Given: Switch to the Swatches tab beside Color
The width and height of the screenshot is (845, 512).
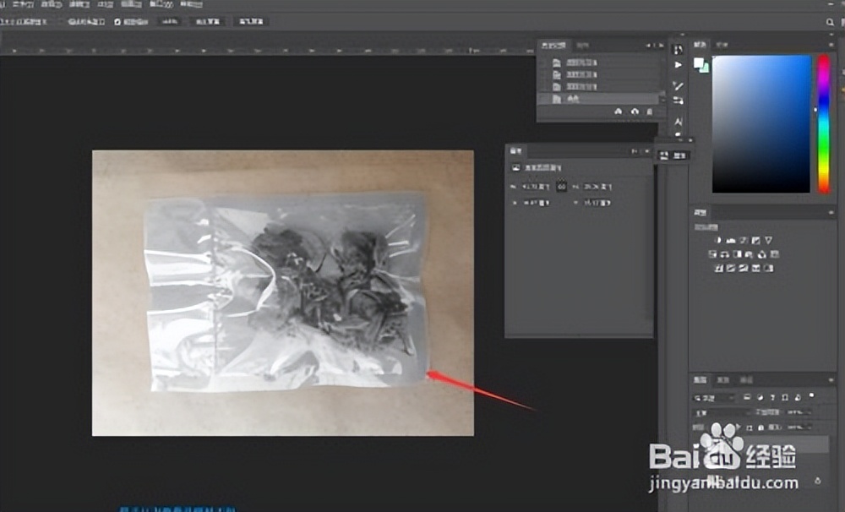Looking at the screenshot, I should [722, 45].
